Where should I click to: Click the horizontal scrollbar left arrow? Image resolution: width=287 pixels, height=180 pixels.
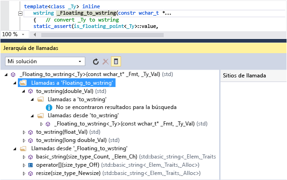click(x=34, y=34)
